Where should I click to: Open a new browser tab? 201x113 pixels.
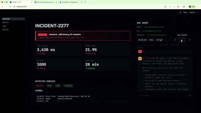point(85,2)
